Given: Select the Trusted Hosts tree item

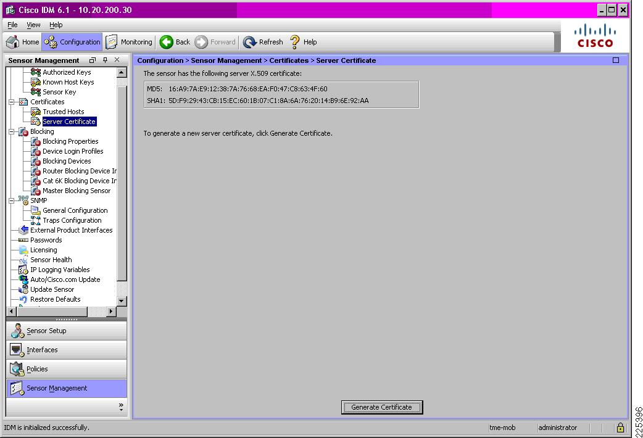Looking at the screenshot, I should pyautogui.click(x=63, y=112).
